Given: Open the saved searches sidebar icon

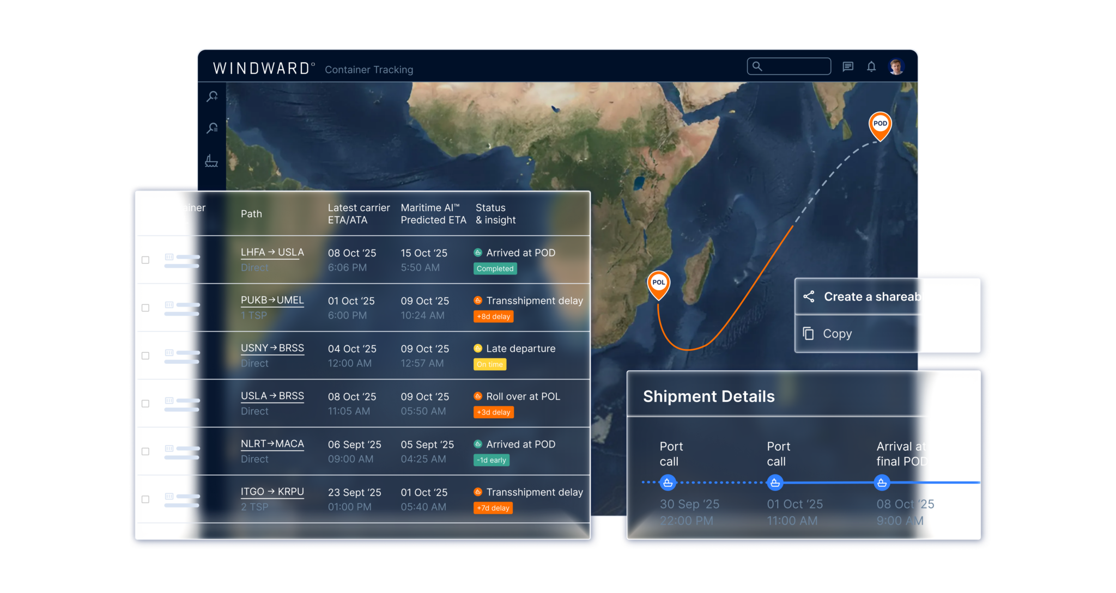Looking at the screenshot, I should [x=213, y=127].
